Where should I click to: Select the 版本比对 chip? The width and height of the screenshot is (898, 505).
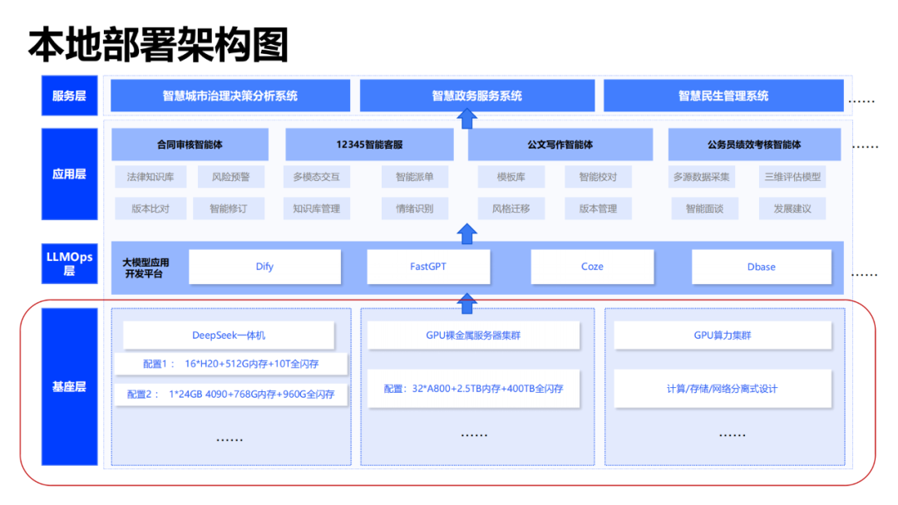coord(150,208)
